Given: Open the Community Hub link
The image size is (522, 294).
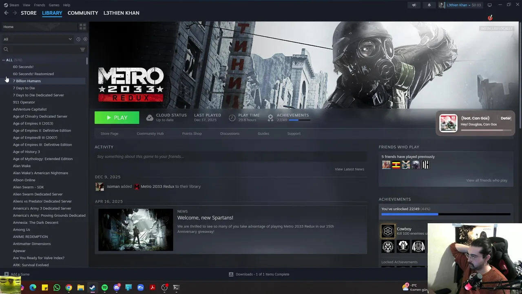Looking at the screenshot, I should 150,134.
